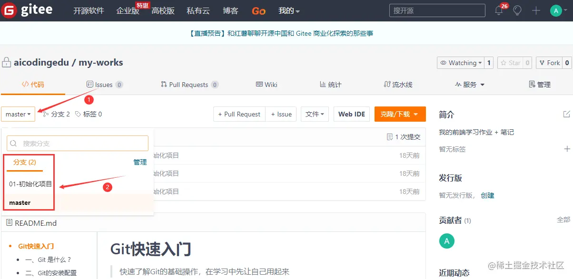This screenshot has height=279, width=573.
Task: Click 一、Git 是什么？ in outline
Action: click(48, 260)
